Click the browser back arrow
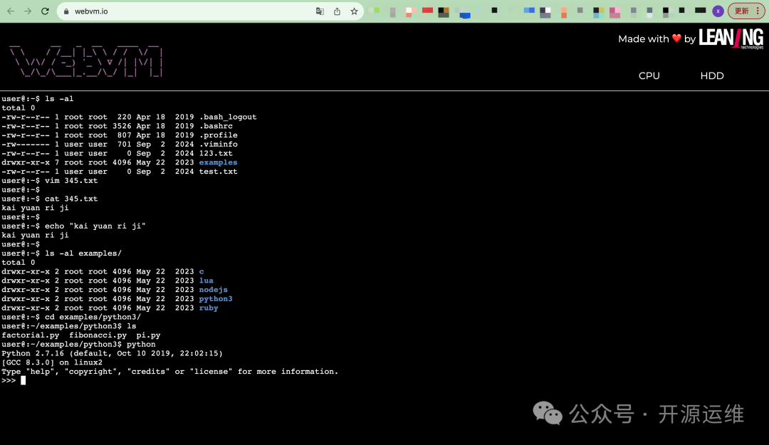 [11, 11]
